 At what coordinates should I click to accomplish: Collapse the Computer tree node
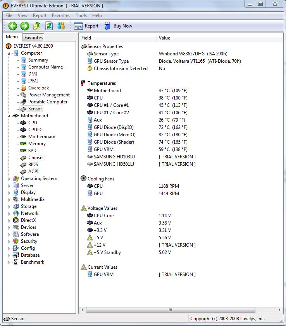tap(9, 53)
